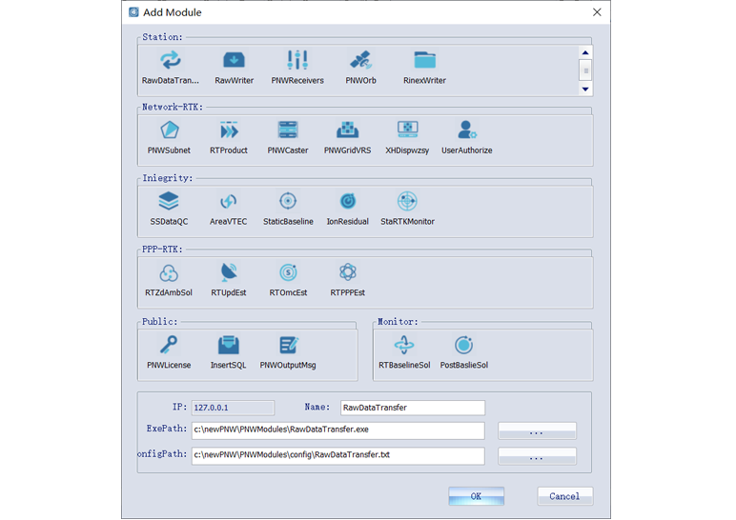Select the RawDataTransfer module icon

point(170,61)
